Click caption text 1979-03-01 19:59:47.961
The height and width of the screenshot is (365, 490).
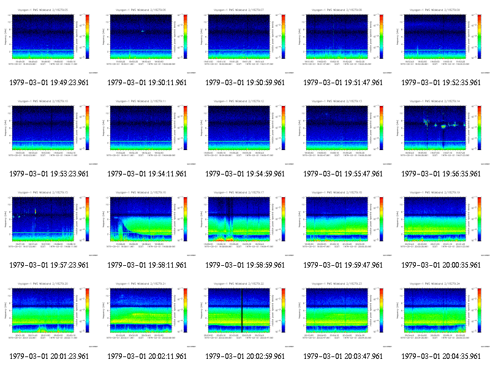click(343, 265)
